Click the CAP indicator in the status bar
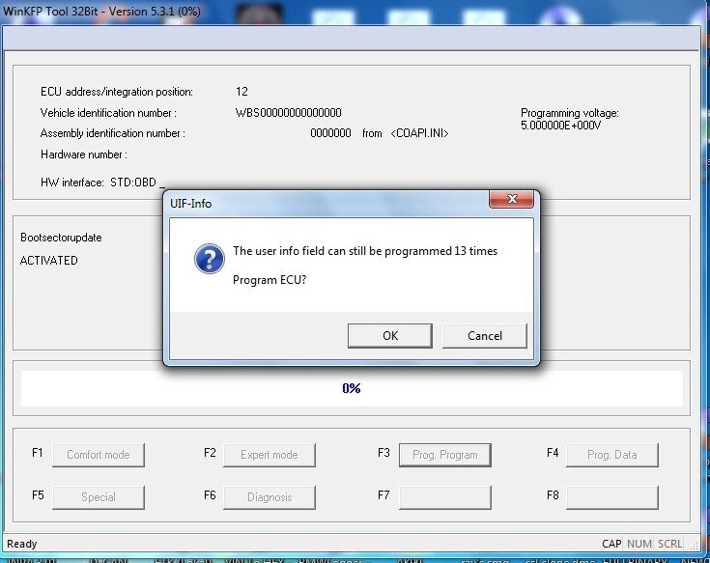The width and height of the screenshot is (710, 563). tap(611, 544)
